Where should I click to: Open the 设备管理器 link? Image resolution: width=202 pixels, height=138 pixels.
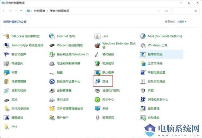tap(64, 91)
